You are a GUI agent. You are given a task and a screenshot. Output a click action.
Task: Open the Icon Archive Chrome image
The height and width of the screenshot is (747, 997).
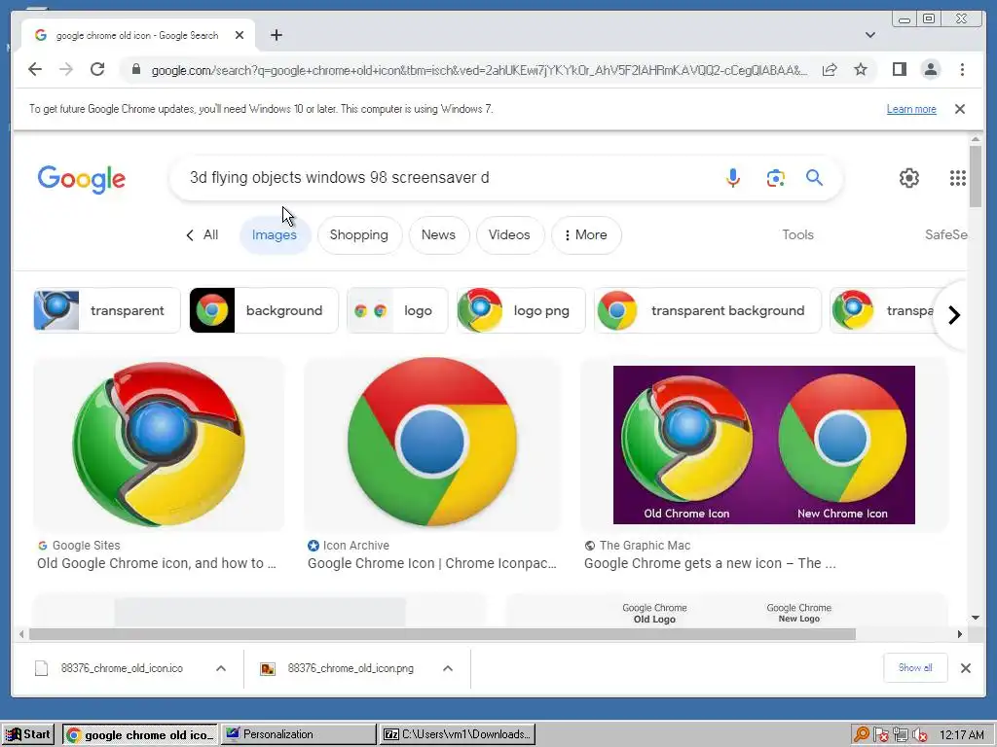[x=431, y=444]
